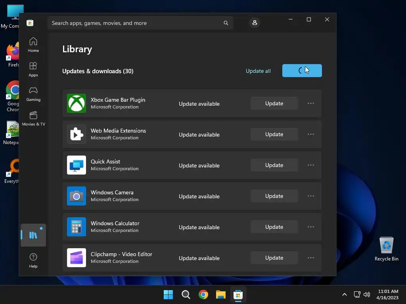Click Microsoft Store taskbar icon

pyautogui.click(x=238, y=294)
